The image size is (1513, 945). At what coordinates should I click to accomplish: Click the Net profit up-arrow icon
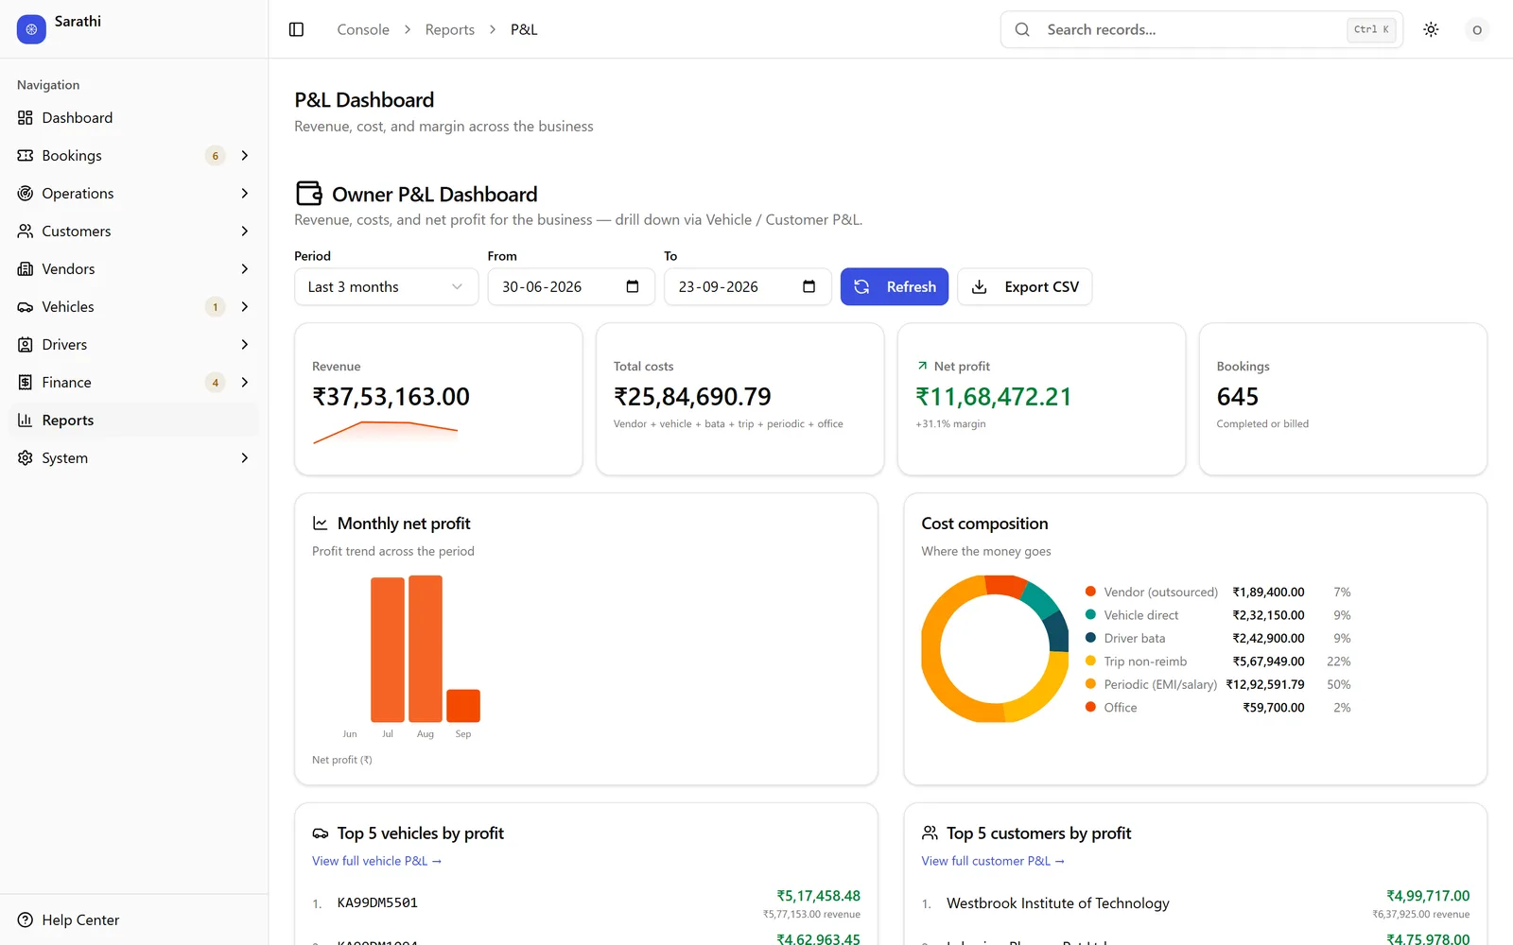pyautogui.click(x=922, y=366)
